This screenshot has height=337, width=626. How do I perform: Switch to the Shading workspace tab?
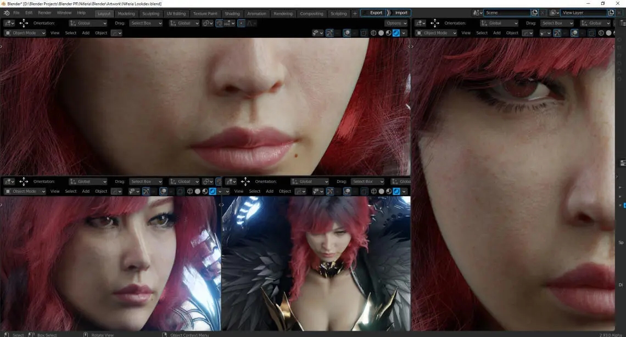point(232,14)
